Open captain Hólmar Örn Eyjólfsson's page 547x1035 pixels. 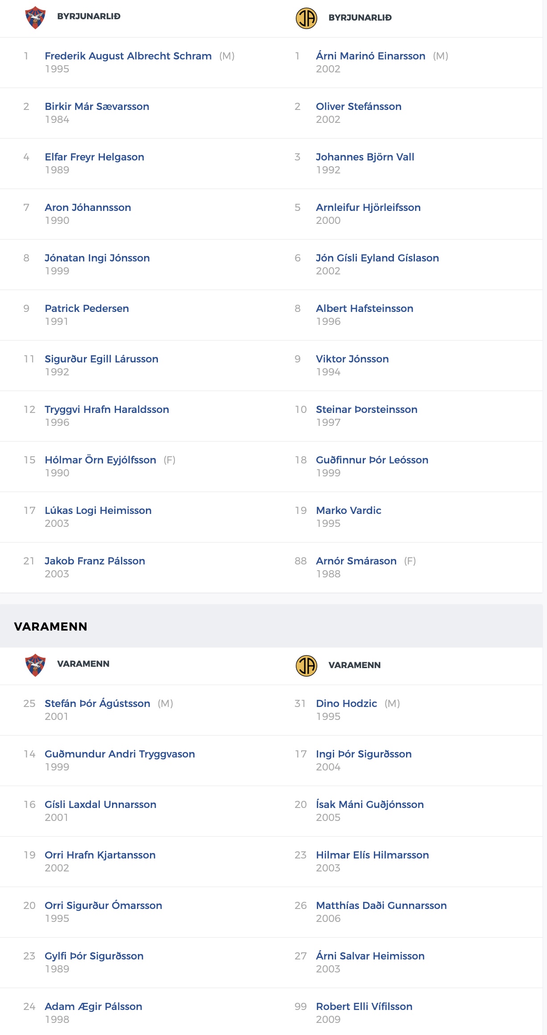click(x=100, y=460)
